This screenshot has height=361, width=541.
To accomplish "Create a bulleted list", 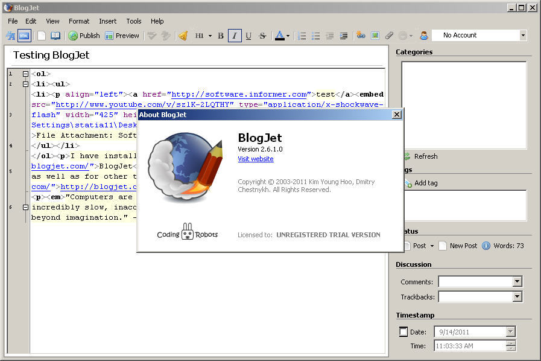I will 315,36.
